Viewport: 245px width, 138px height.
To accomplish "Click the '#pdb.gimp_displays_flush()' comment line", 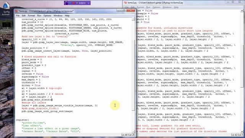I will click(40, 108).
